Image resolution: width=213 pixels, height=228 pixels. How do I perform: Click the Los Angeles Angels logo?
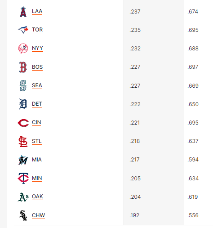point(23,12)
